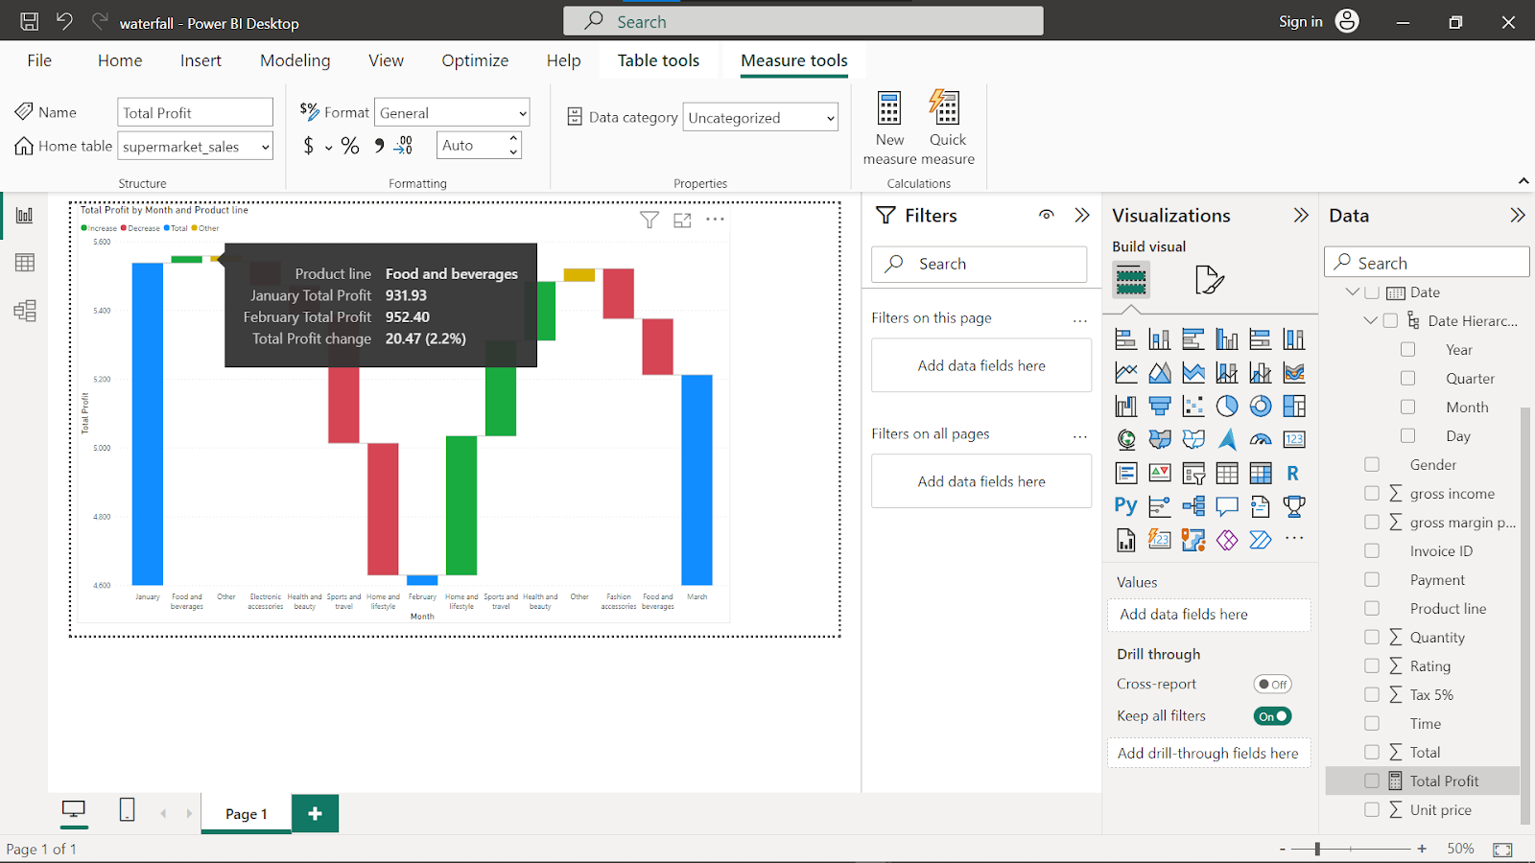This screenshot has width=1535, height=863.
Task: Toggle filter pane visibility eye icon
Action: 1047,216
